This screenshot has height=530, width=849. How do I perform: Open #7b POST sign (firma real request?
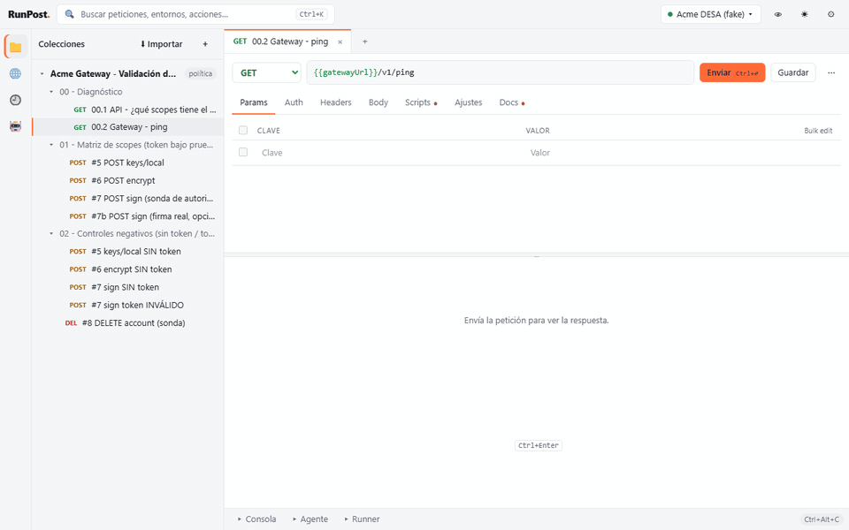tap(127, 216)
